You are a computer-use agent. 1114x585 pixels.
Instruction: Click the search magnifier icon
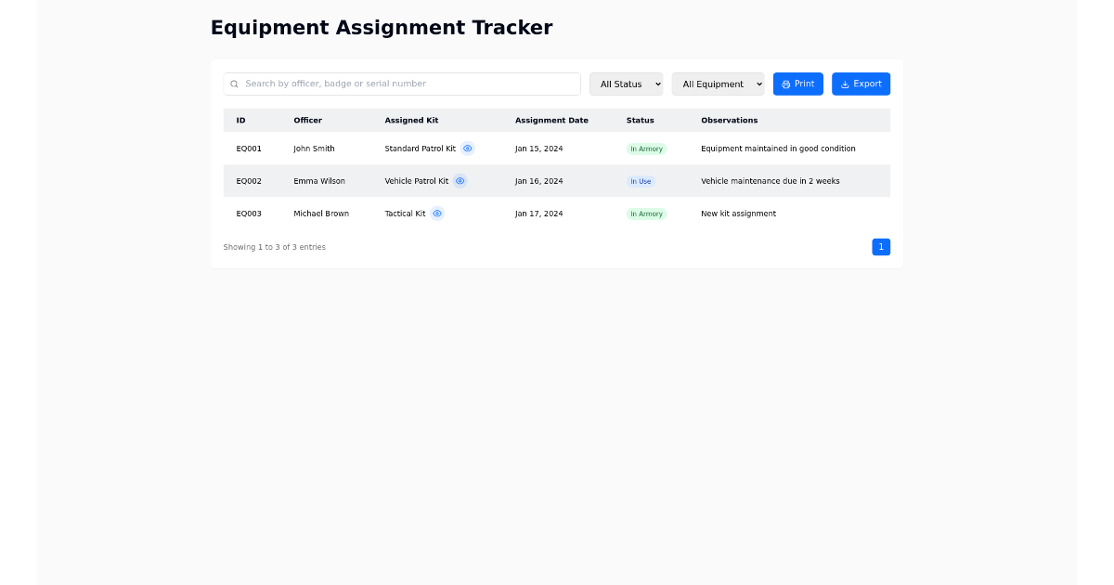(x=234, y=84)
